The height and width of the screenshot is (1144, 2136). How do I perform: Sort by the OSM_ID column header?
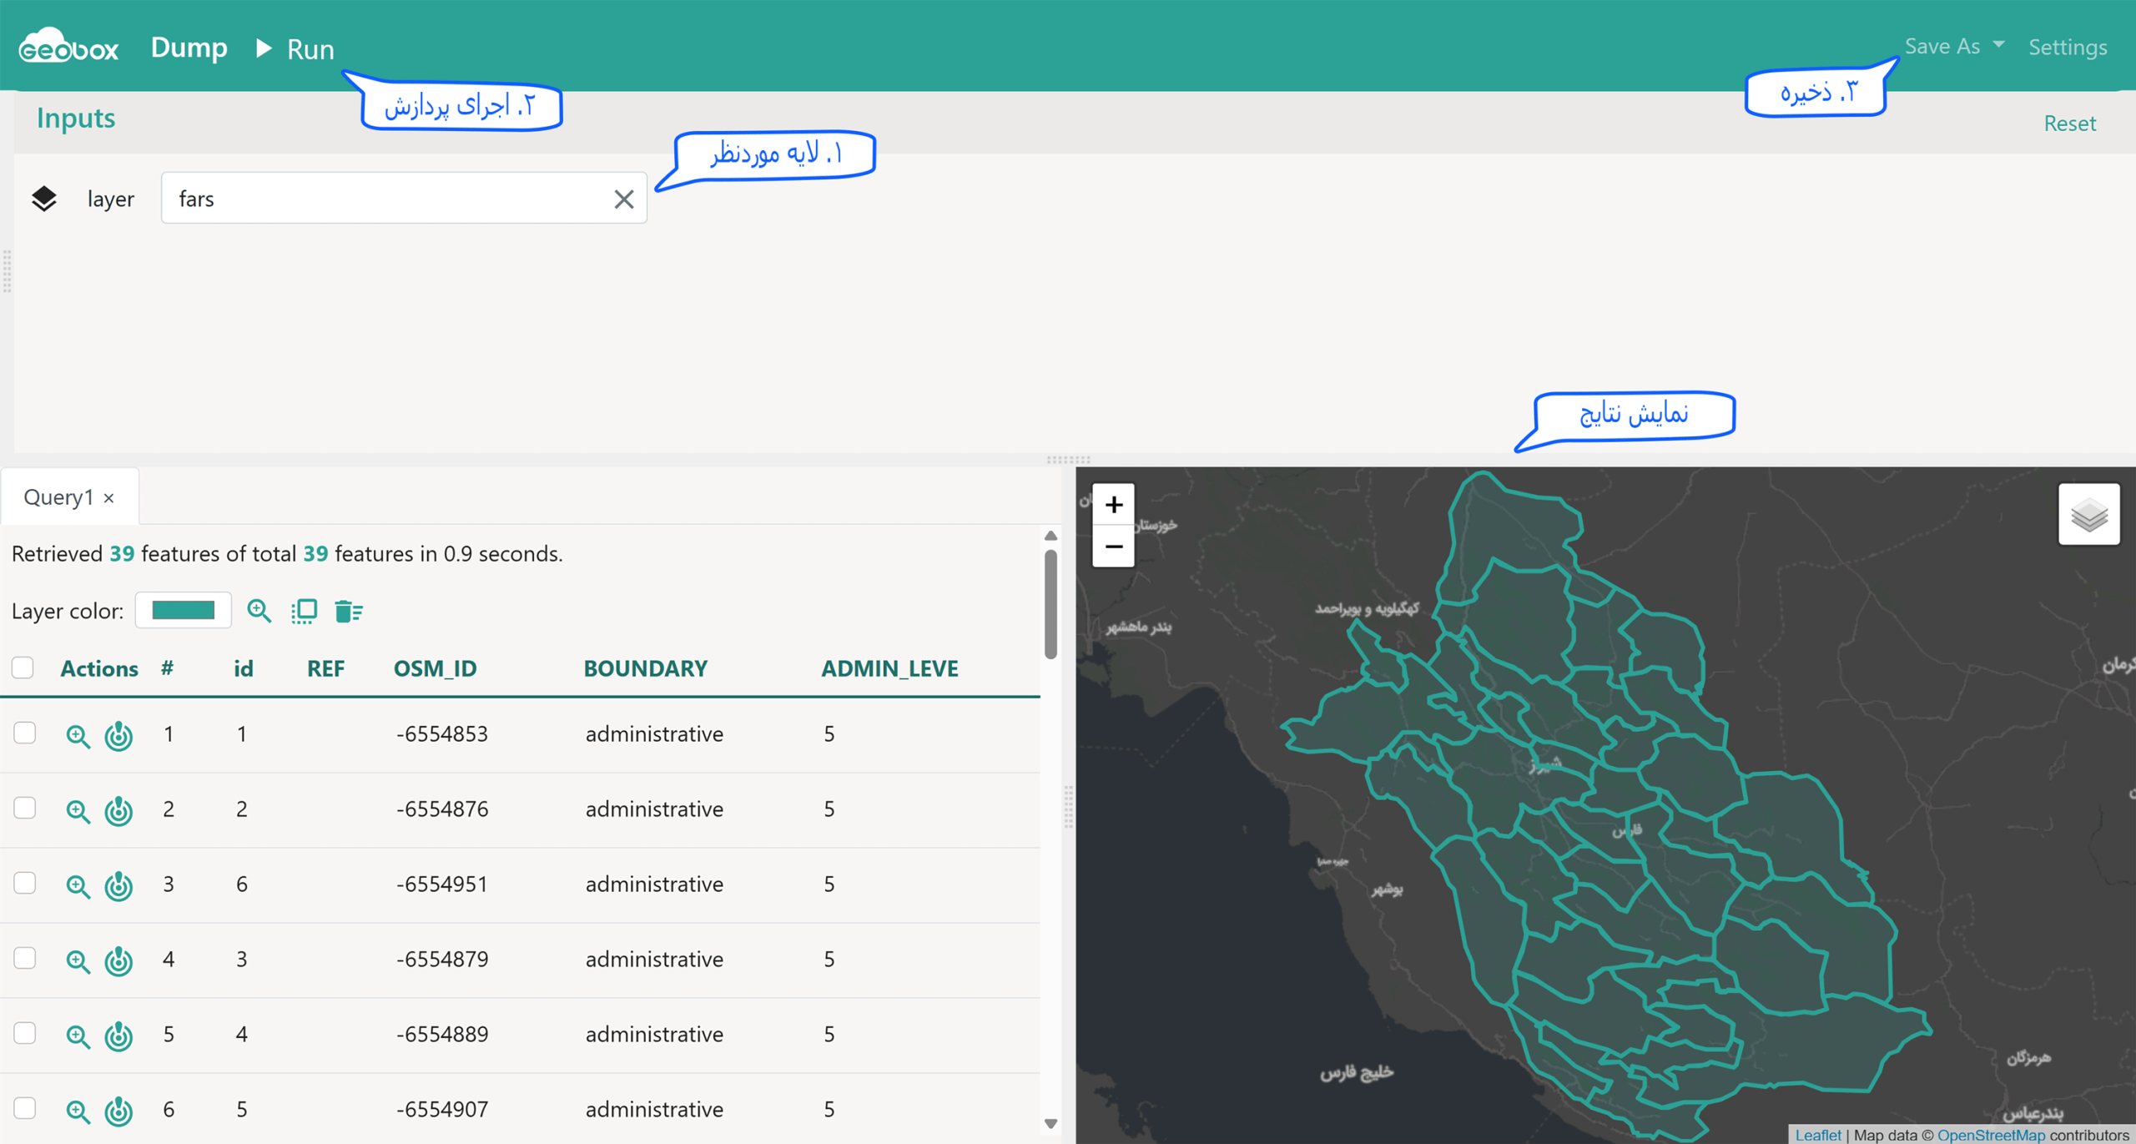pos(435,668)
